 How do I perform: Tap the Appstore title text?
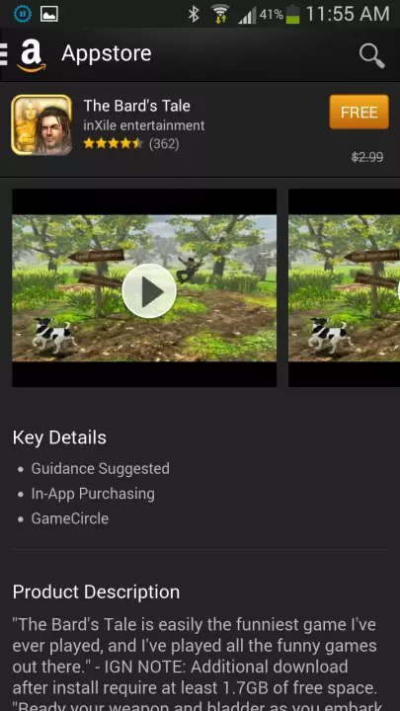click(107, 53)
